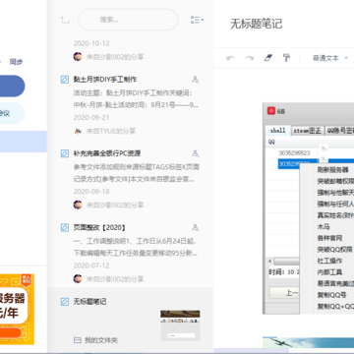The width and height of the screenshot is (354, 354).
Task: Click note icon beside 页面整改【2020】
Action: click(65, 227)
